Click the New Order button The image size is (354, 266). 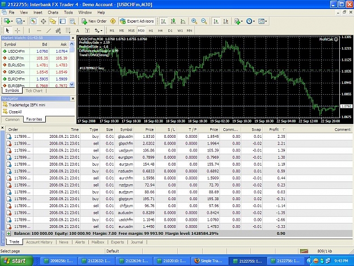[x=94, y=21]
